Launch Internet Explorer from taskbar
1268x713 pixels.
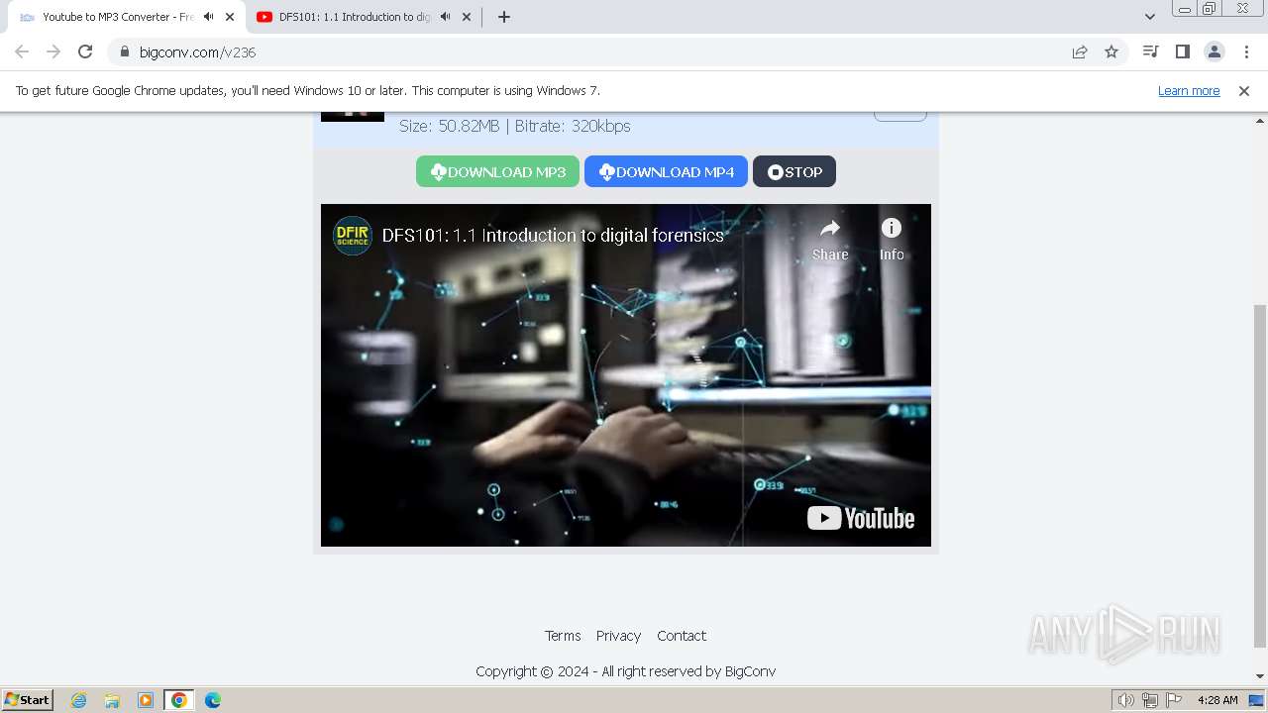[x=79, y=700]
